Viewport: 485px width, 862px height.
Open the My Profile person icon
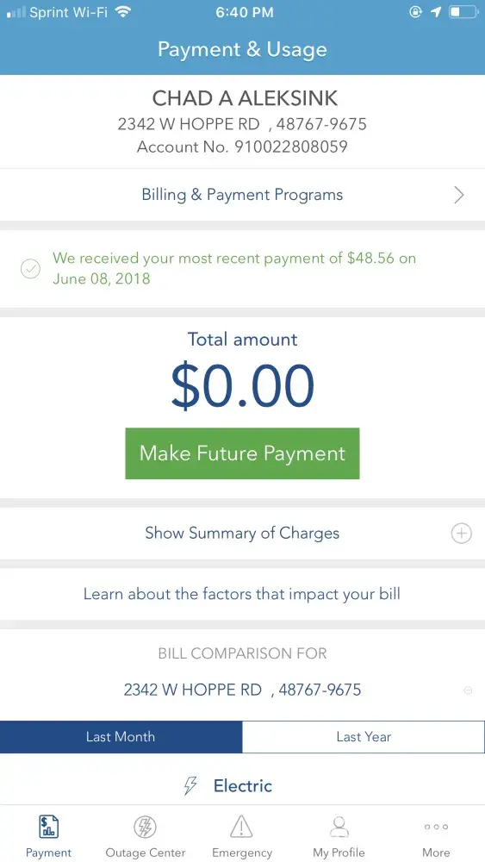point(339,827)
